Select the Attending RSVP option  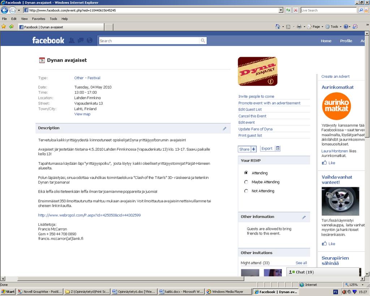246,173
